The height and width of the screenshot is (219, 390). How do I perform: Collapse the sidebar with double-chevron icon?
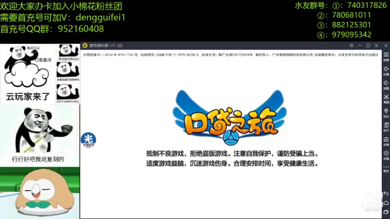tap(386, 46)
